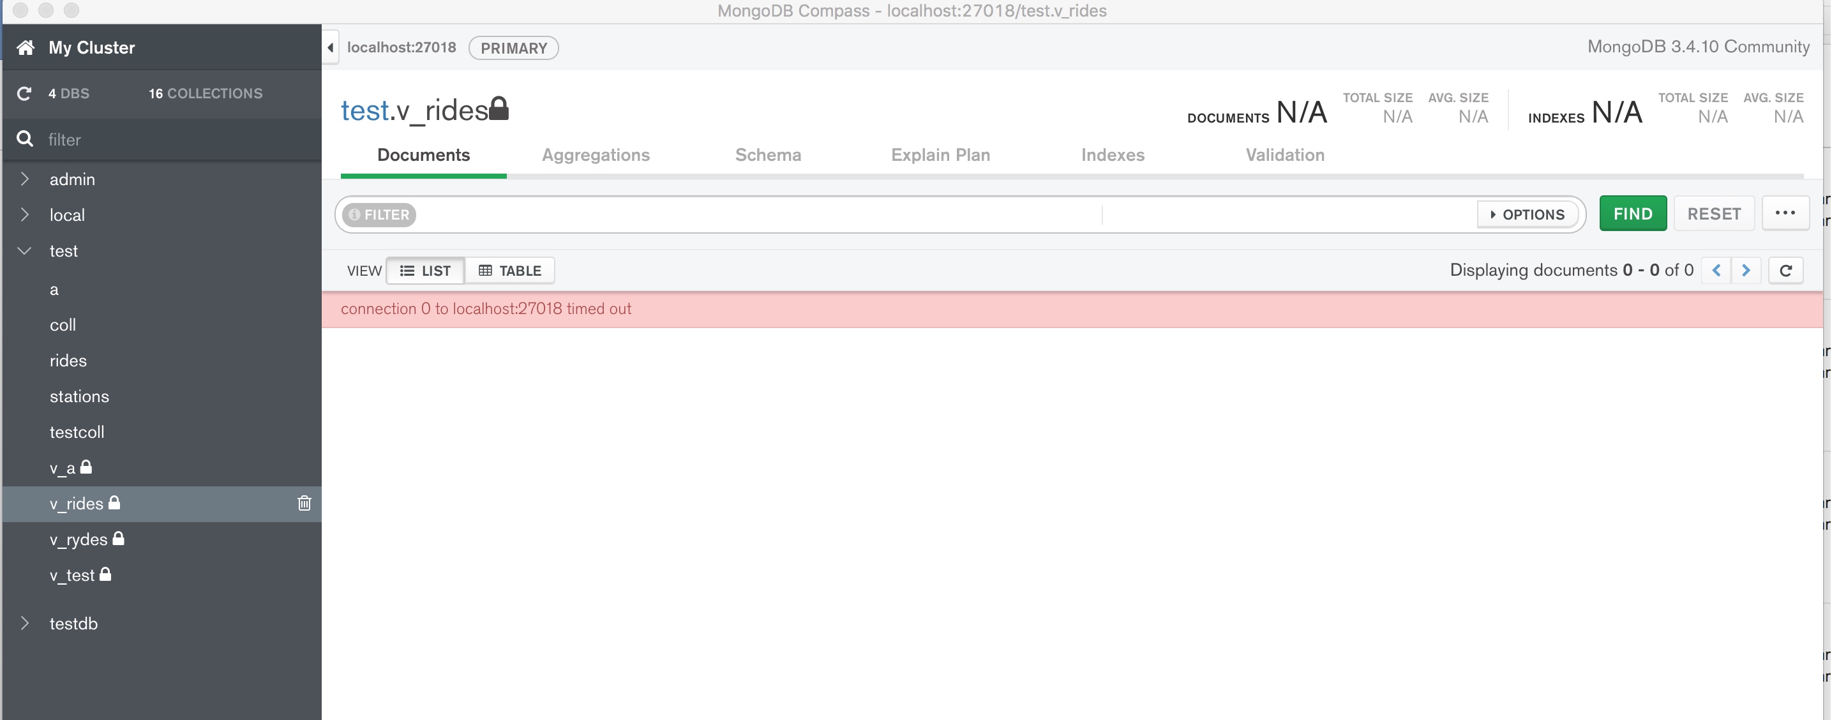The image size is (1832, 720).
Task: Go to previous page of documents
Action: tap(1716, 271)
